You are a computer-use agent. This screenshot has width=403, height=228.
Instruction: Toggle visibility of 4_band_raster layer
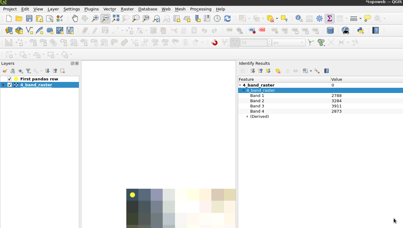click(10, 85)
